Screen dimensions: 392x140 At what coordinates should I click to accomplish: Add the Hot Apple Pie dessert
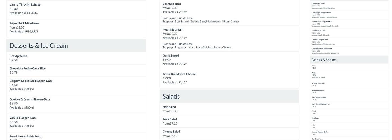coord(18,56)
